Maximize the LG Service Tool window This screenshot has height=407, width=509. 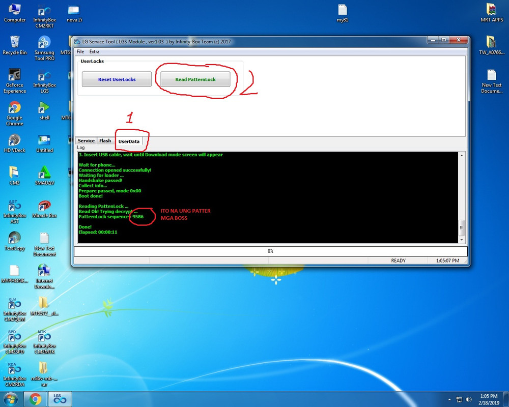pyautogui.click(x=443, y=40)
